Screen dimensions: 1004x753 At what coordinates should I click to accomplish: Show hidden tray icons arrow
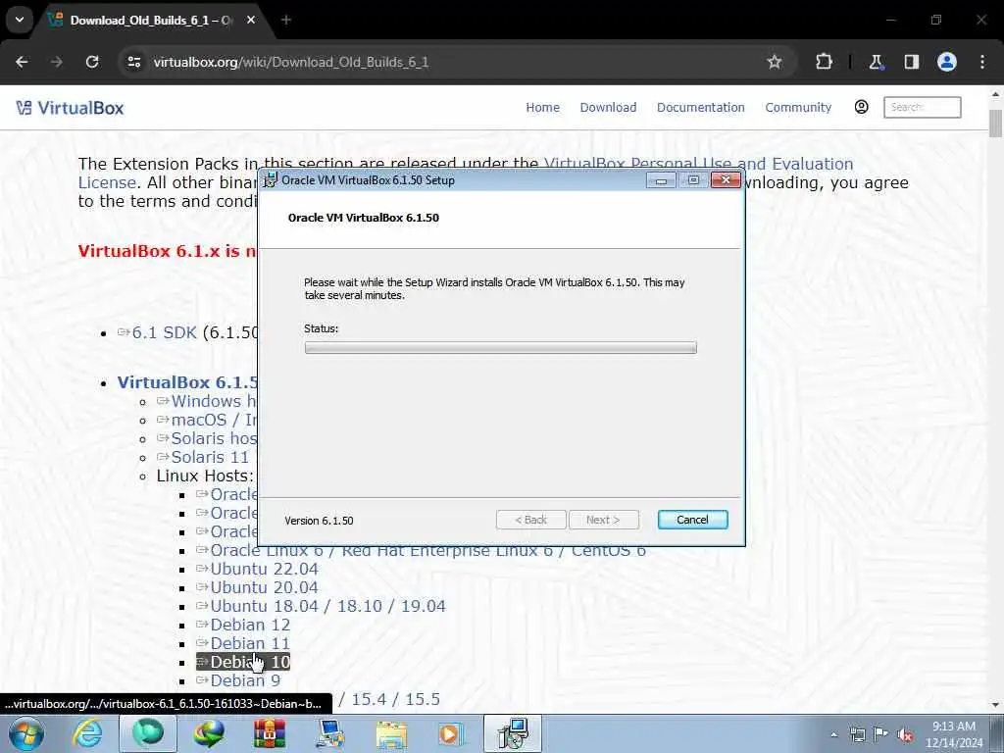834,734
